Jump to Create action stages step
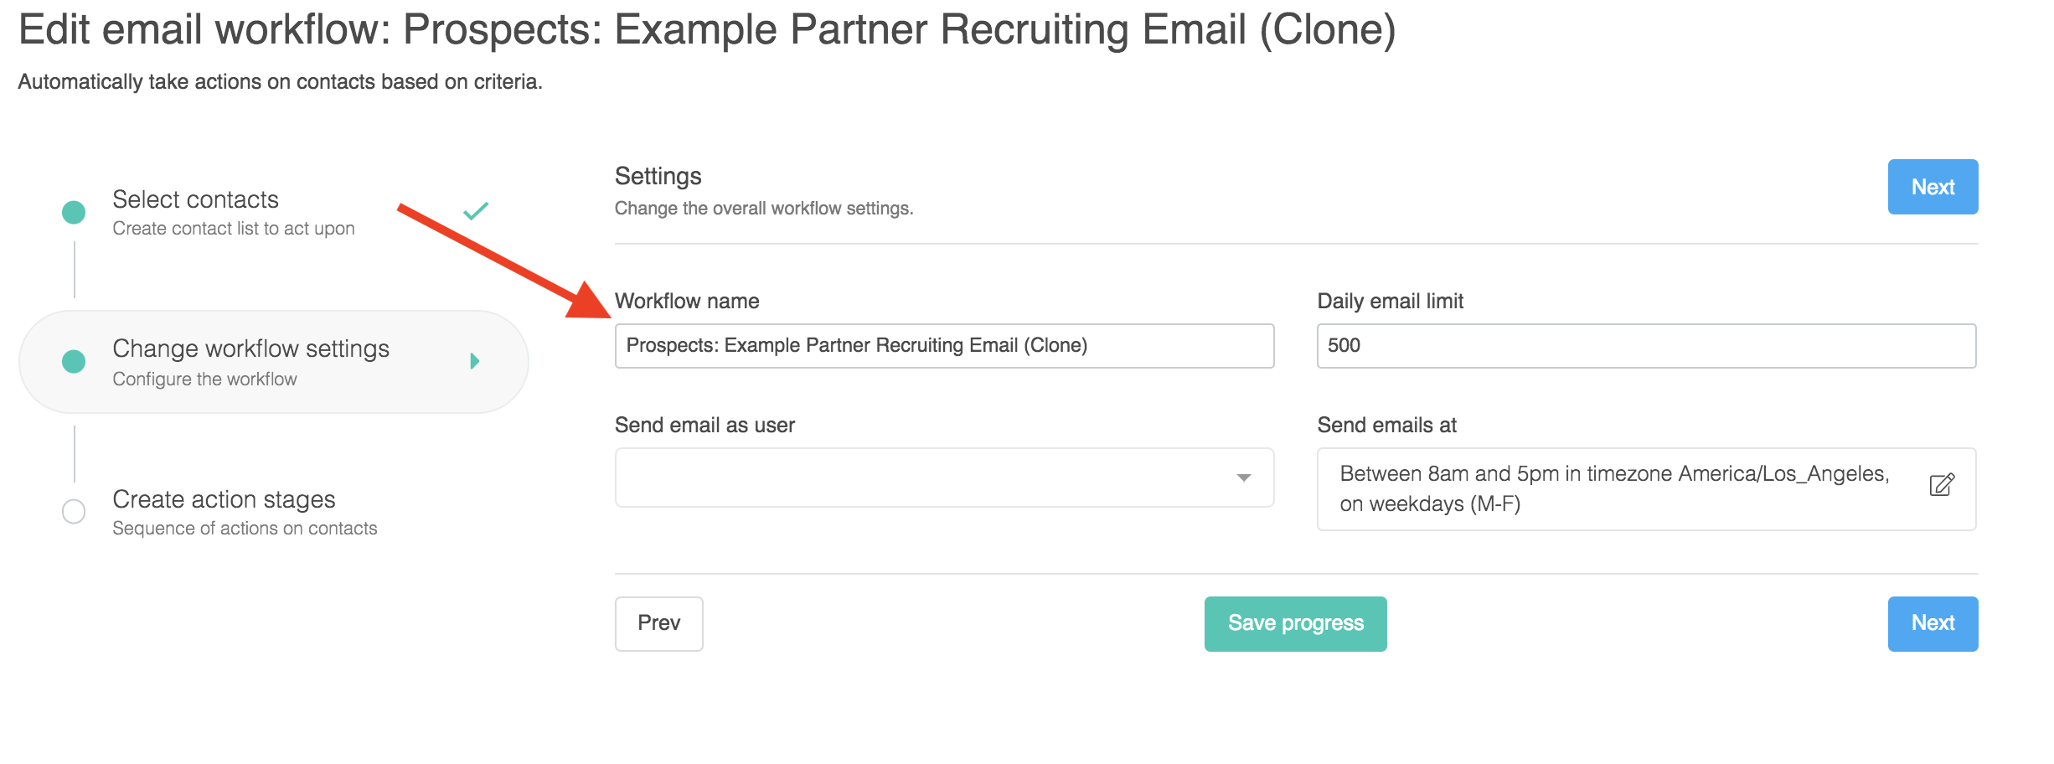Screen dimensions: 2054x764 (x=224, y=499)
